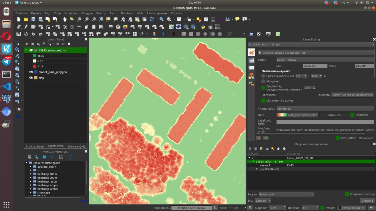Select the Pan Map hand tool

[x=65, y=19]
